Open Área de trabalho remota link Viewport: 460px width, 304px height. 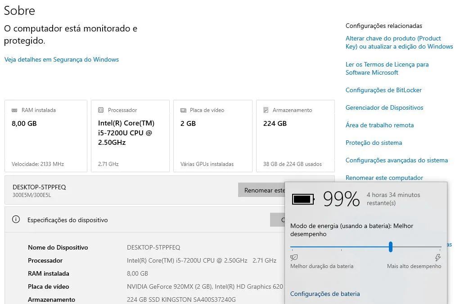(379, 125)
